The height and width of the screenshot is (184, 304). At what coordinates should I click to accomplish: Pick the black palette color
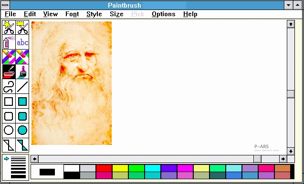click(x=72, y=175)
